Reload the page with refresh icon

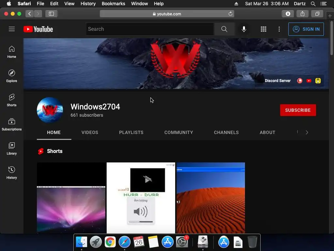(x=230, y=14)
